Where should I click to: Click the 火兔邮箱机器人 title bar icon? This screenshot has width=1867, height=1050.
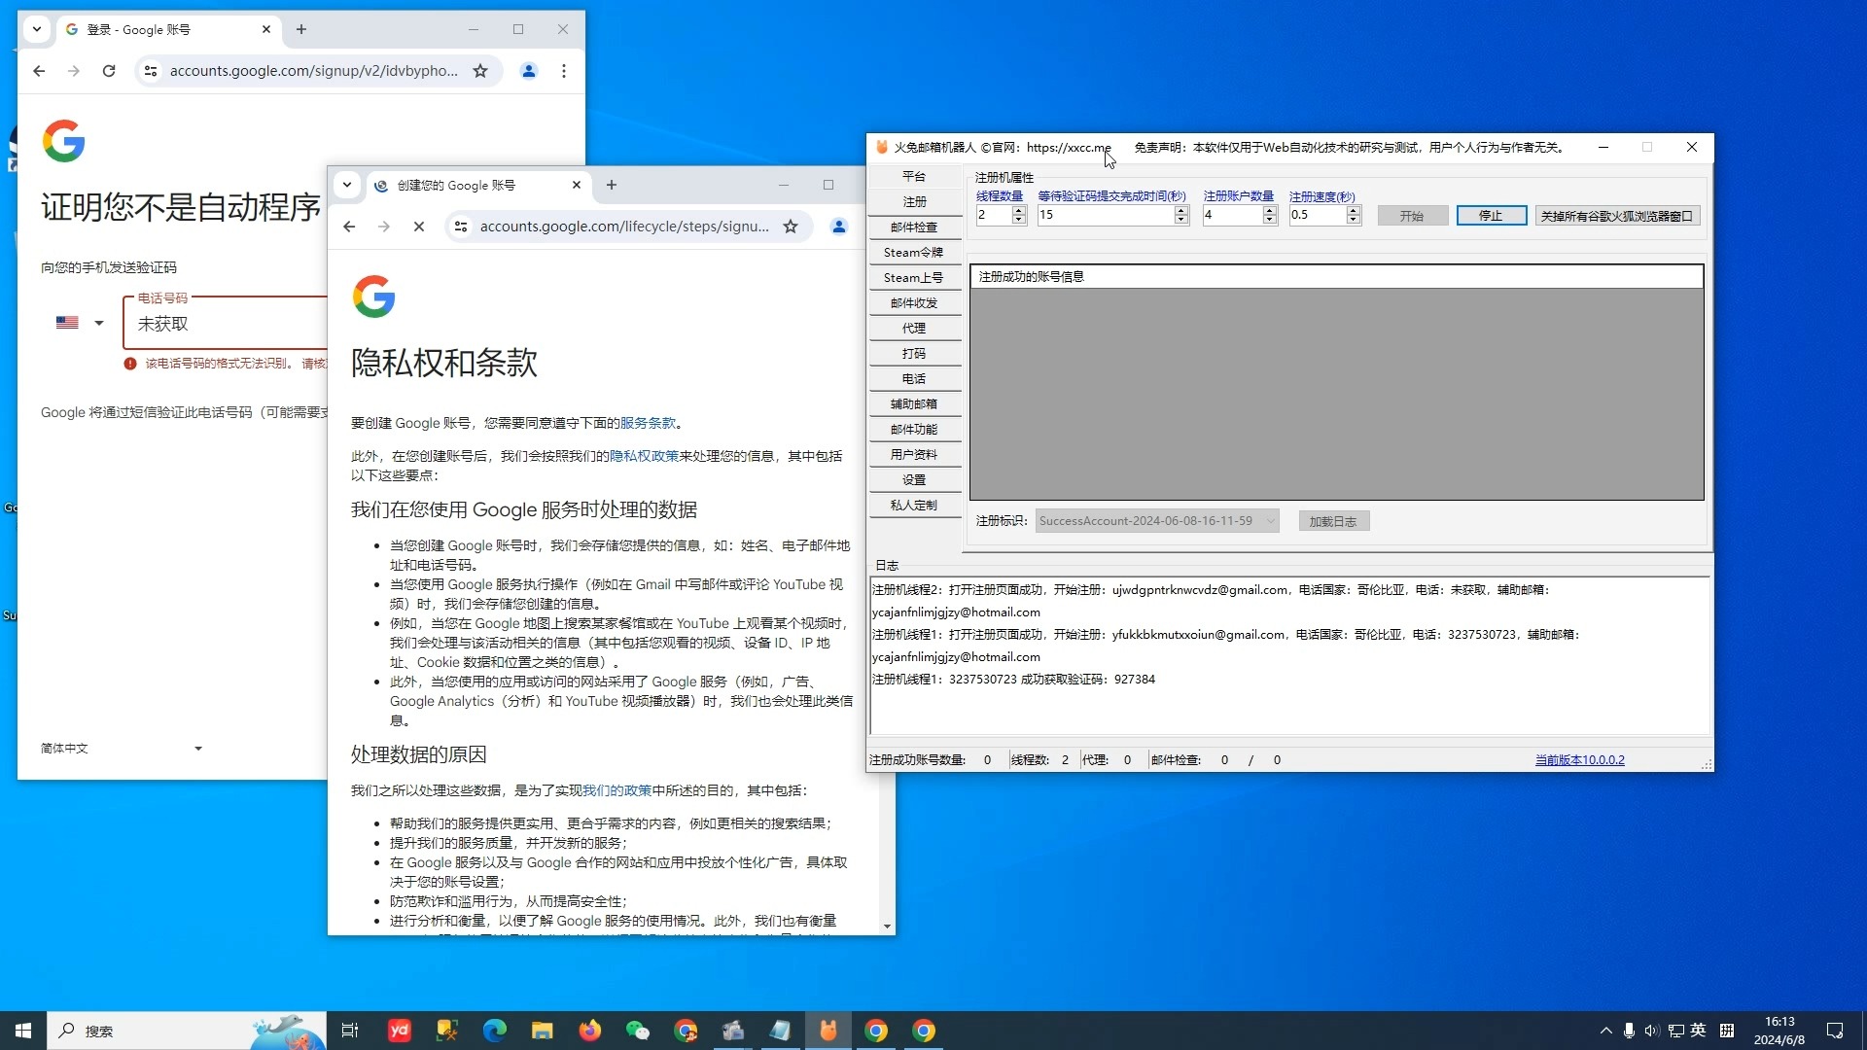882,148
